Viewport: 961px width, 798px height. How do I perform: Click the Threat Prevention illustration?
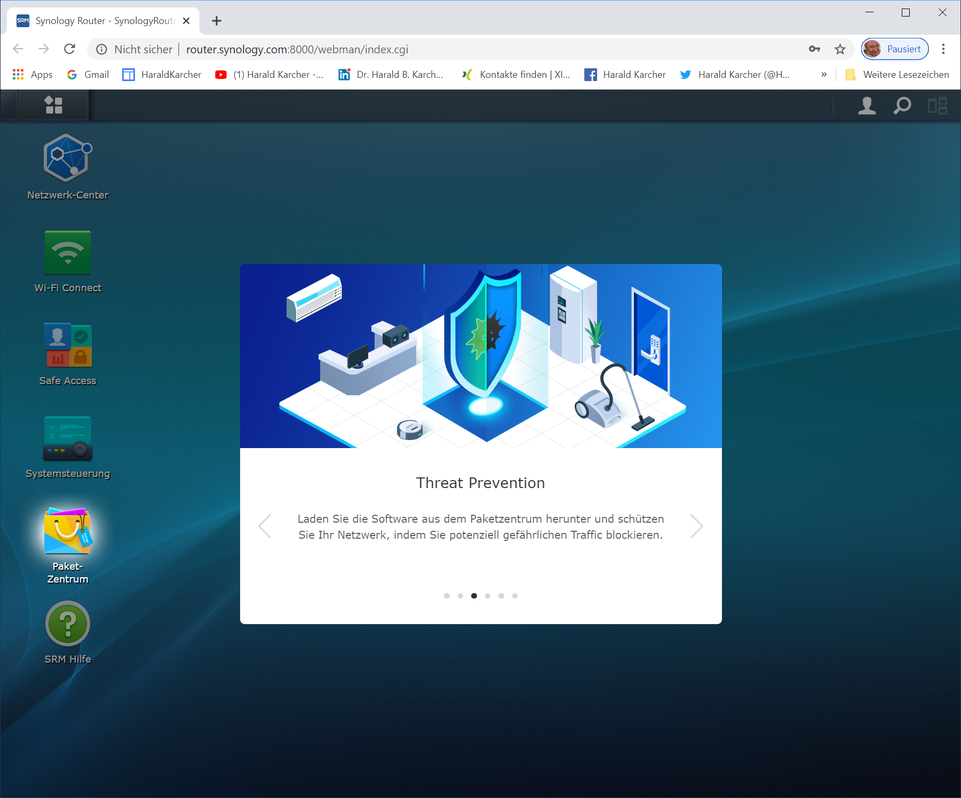[x=481, y=356]
